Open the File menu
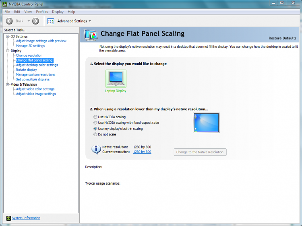The height and width of the screenshot is (226, 302). click(7, 12)
